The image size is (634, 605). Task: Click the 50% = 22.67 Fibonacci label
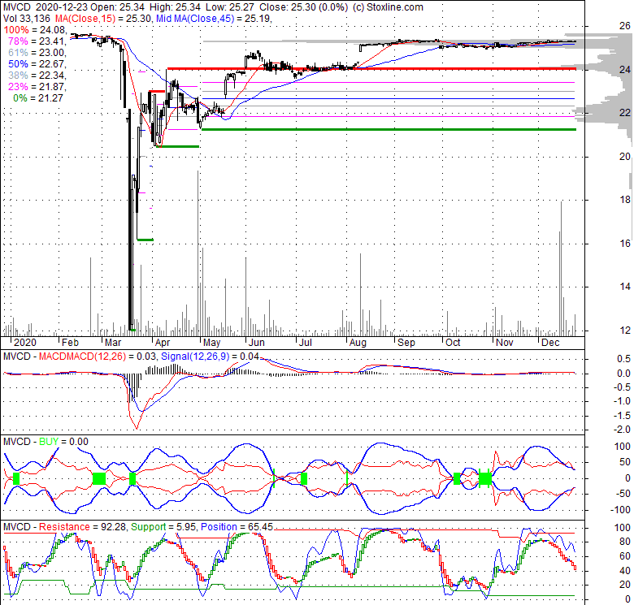click(x=37, y=64)
